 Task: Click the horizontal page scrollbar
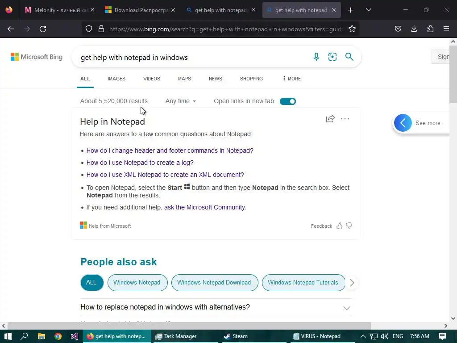[x=189, y=326]
